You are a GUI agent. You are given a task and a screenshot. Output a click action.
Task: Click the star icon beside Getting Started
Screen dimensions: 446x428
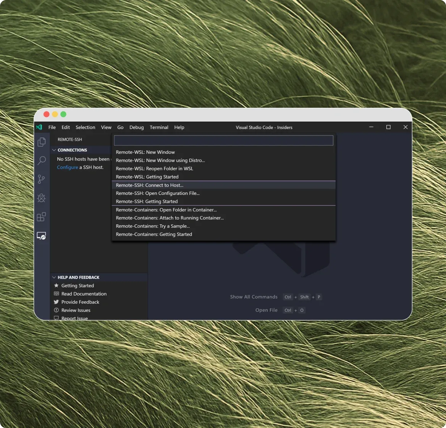56,285
